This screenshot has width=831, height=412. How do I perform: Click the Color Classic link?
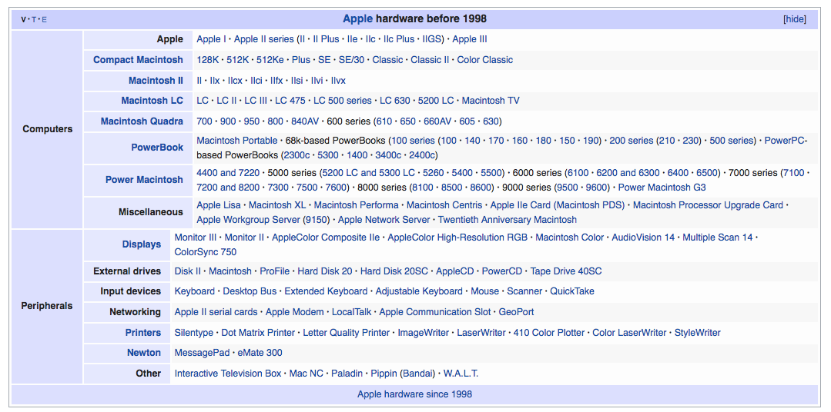[x=485, y=60]
